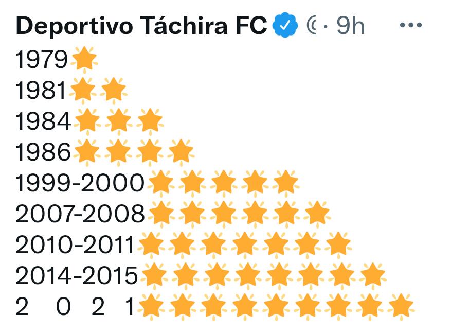
Task: Select the 1979 year text
Action: [x=42, y=60]
